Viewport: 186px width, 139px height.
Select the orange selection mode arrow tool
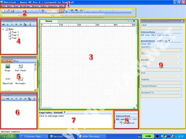61,11
